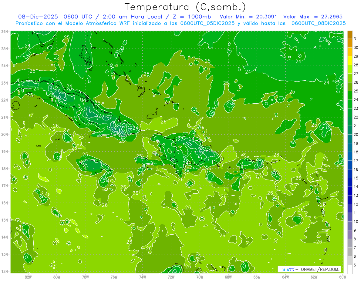
Task: Click colorbar scale value 10
Action: tap(356, 222)
